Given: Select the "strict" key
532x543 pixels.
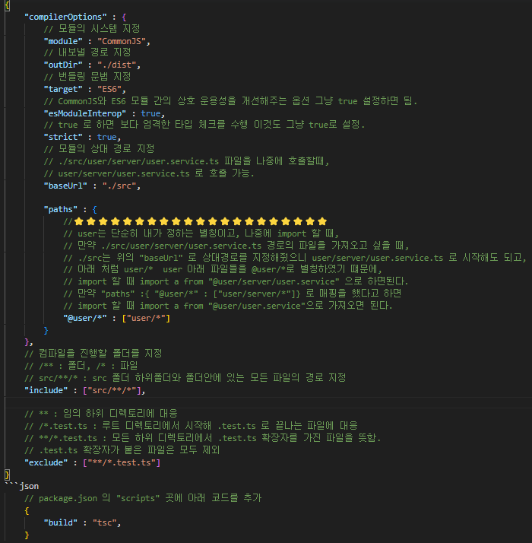Looking at the screenshot, I should coord(63,137).
